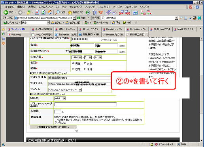
Task: Open the ツール menu
Action: (x=117, y=7)
